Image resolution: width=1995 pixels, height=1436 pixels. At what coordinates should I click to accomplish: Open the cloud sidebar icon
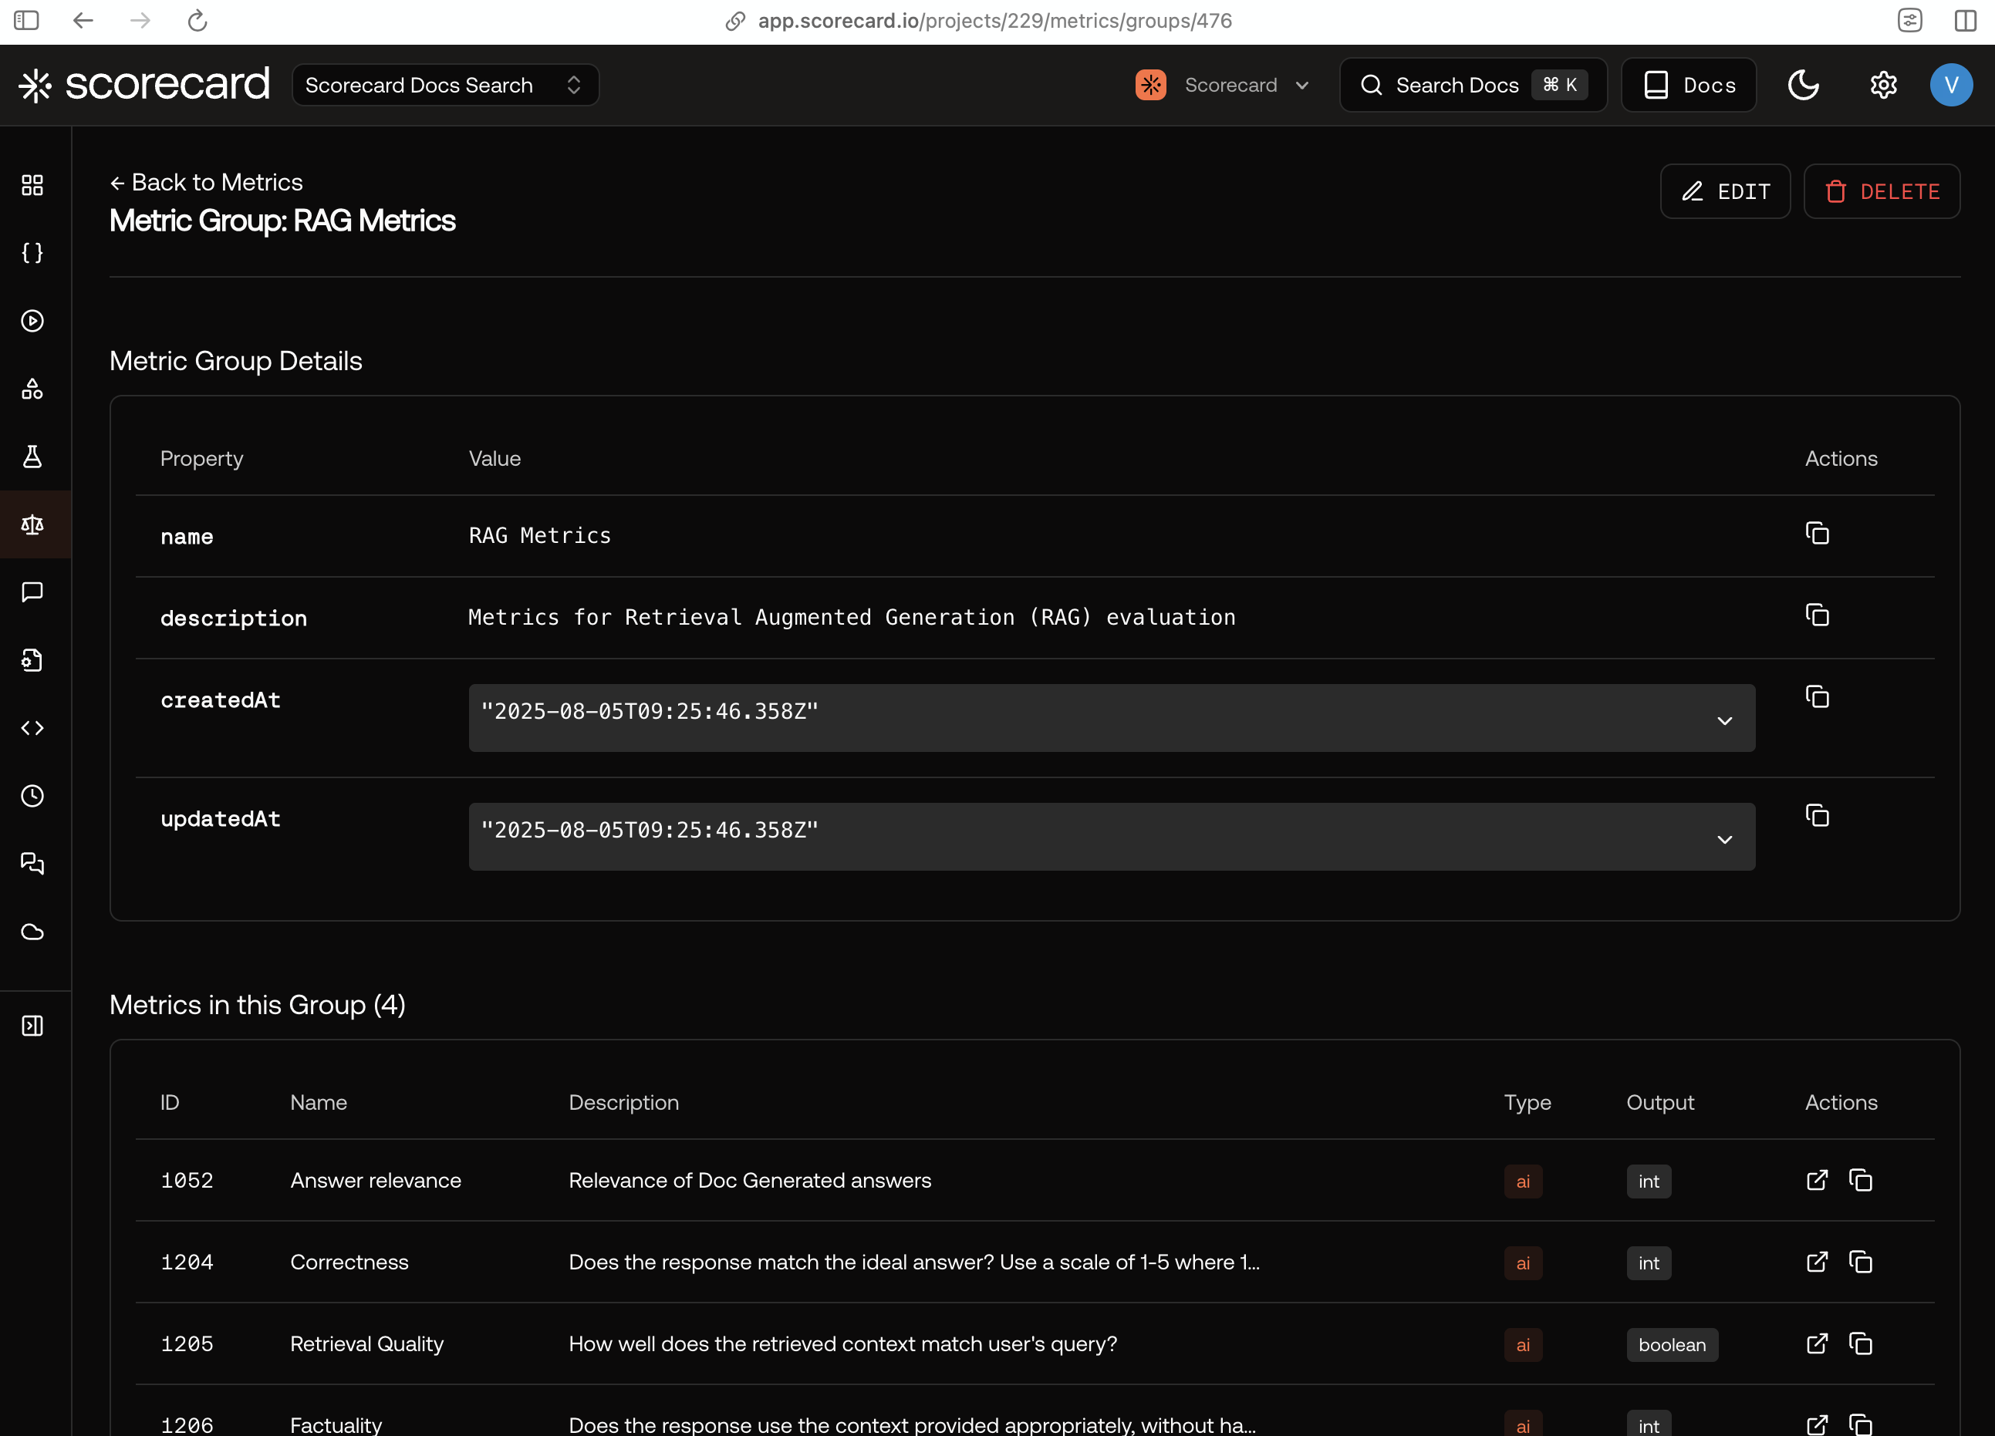(x=32, y=932)
